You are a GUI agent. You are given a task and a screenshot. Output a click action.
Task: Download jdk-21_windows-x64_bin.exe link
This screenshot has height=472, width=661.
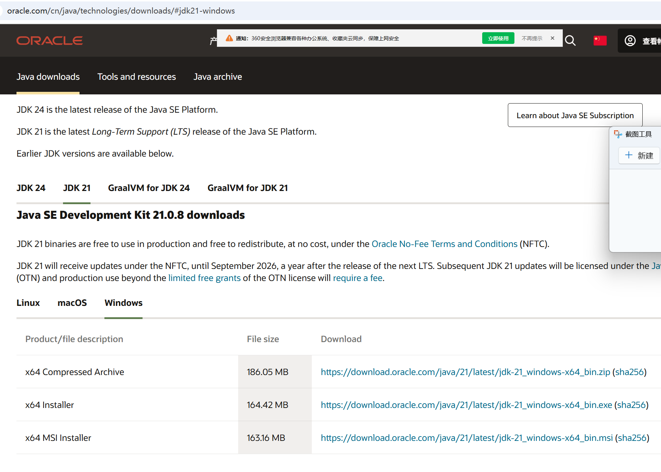[466, 405]
